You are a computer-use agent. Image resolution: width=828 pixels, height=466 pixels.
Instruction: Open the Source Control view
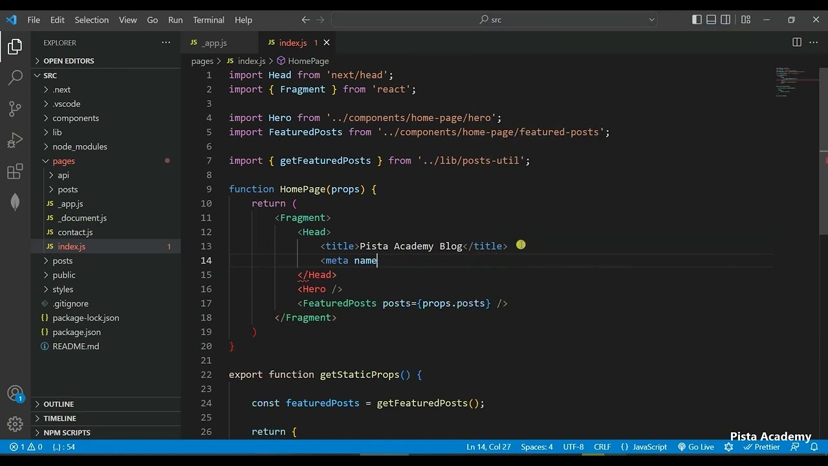pos(15,109)
